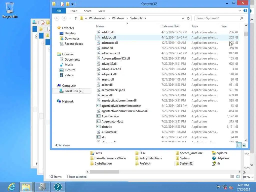Click the Search System32 input field

pos(217,18)
